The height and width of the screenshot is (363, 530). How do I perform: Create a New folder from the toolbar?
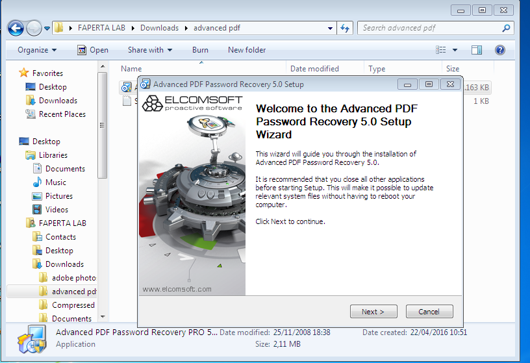(247, 50)
